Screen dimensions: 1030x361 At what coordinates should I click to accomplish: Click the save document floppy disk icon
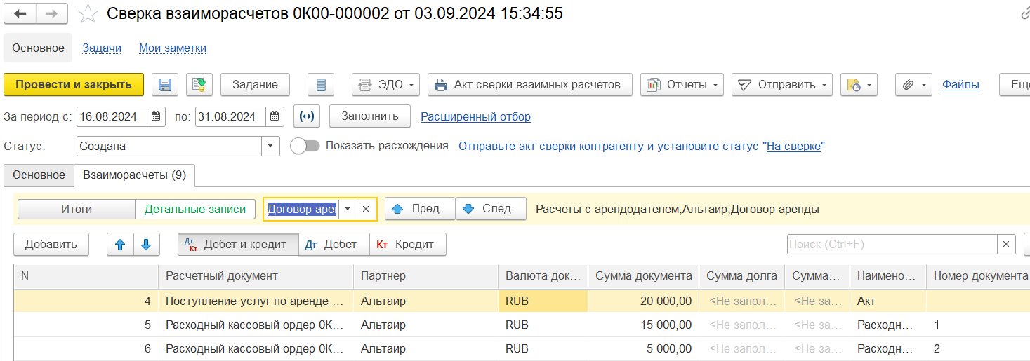[165, 85]
